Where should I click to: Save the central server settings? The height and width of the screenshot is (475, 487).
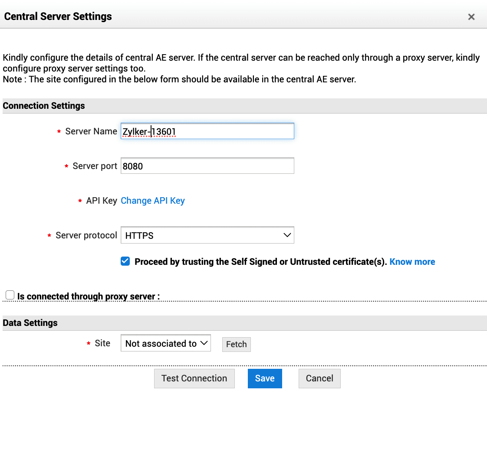click(265, 378)
